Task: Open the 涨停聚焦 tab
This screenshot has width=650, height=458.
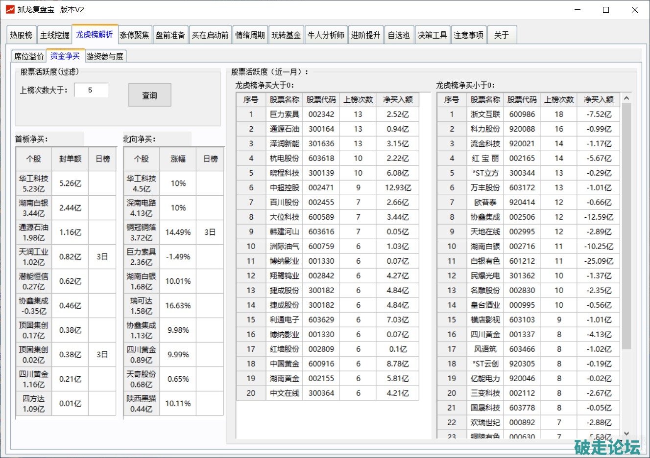Action: tap(134, 35)
